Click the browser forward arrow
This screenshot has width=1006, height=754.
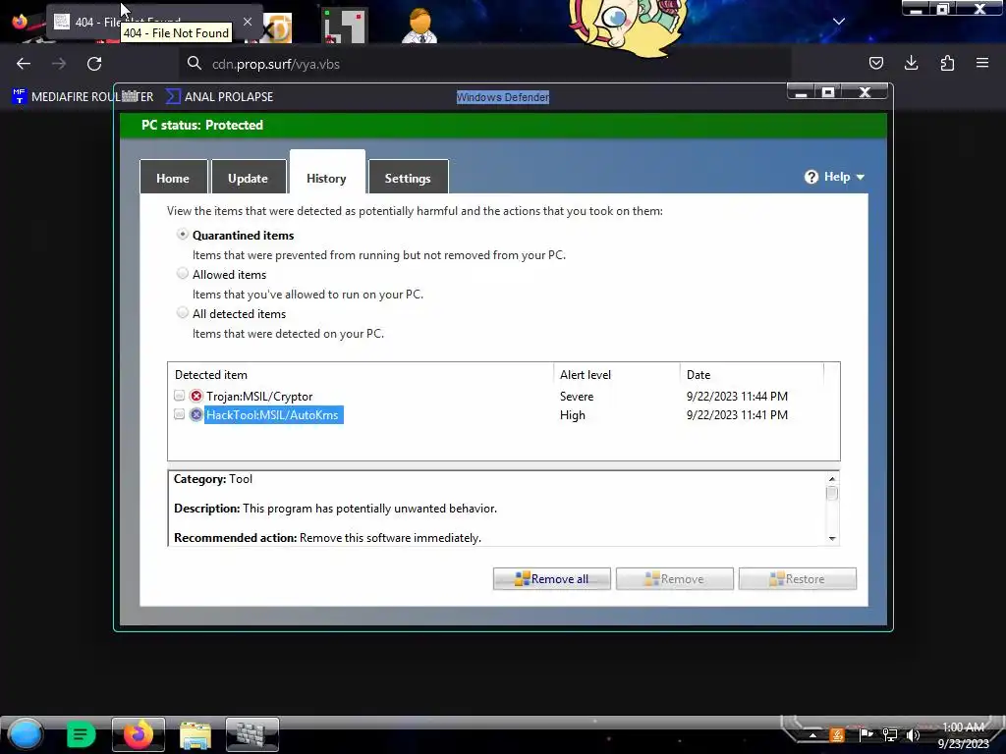58,64
